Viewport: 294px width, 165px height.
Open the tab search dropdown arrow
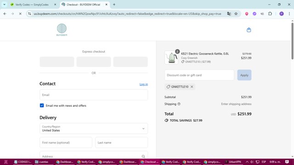(4, 5)
